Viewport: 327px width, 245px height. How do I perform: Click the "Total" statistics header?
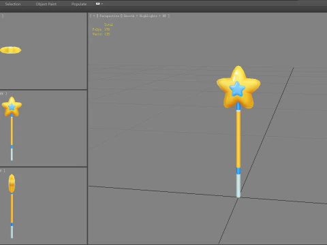coord(108,24)
